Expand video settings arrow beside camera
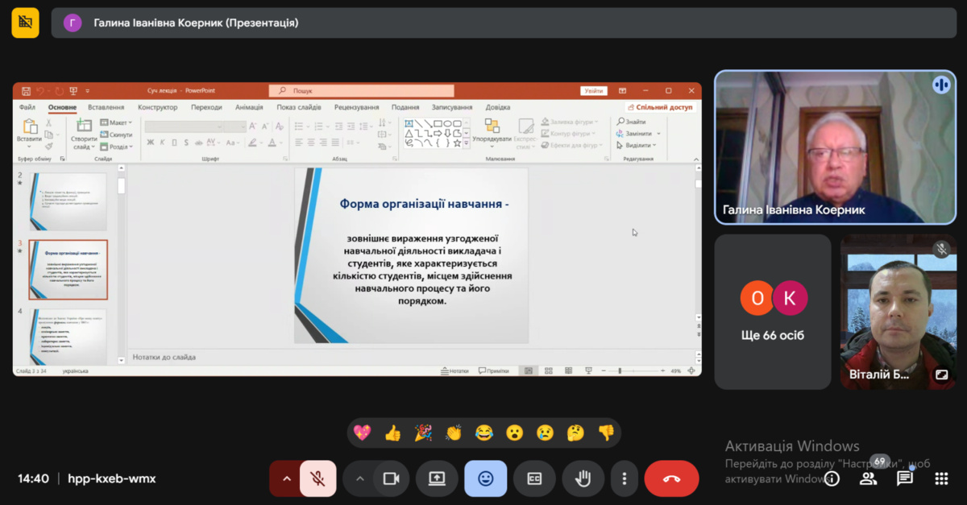Viewport: 967px width, 505px height. point(360,478)
